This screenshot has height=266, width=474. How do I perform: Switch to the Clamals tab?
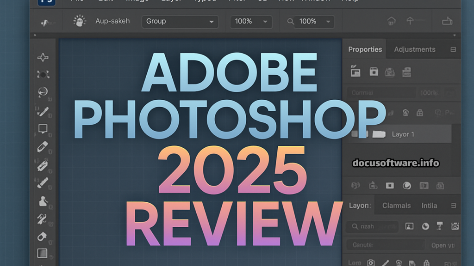(396, 206)
